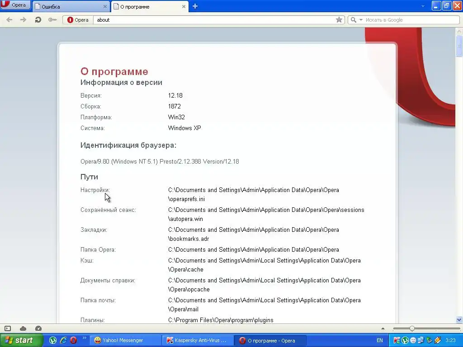The height and width of the screenshot is (347, 463).
Task: Click the Папка почты: label
Action: (x=98, y=300)
